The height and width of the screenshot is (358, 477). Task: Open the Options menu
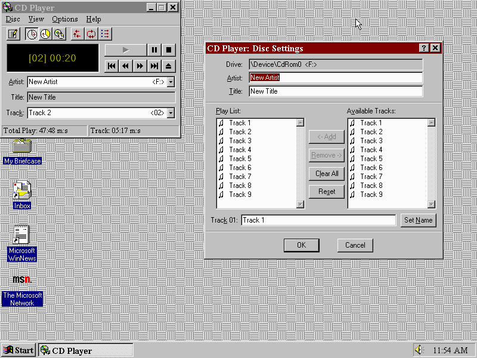point(65,19)
